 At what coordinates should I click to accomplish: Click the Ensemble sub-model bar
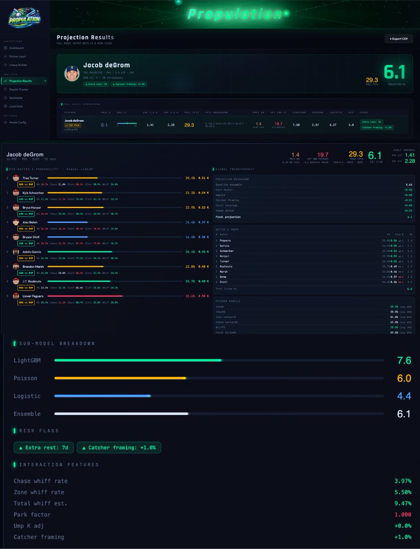pyautogui.click(x=219, y=414)
